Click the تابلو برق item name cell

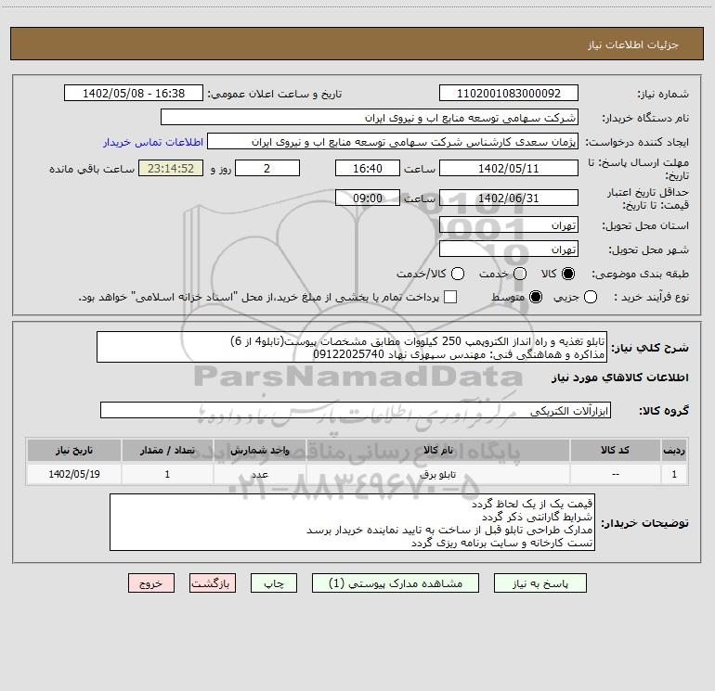pos(438,474)
